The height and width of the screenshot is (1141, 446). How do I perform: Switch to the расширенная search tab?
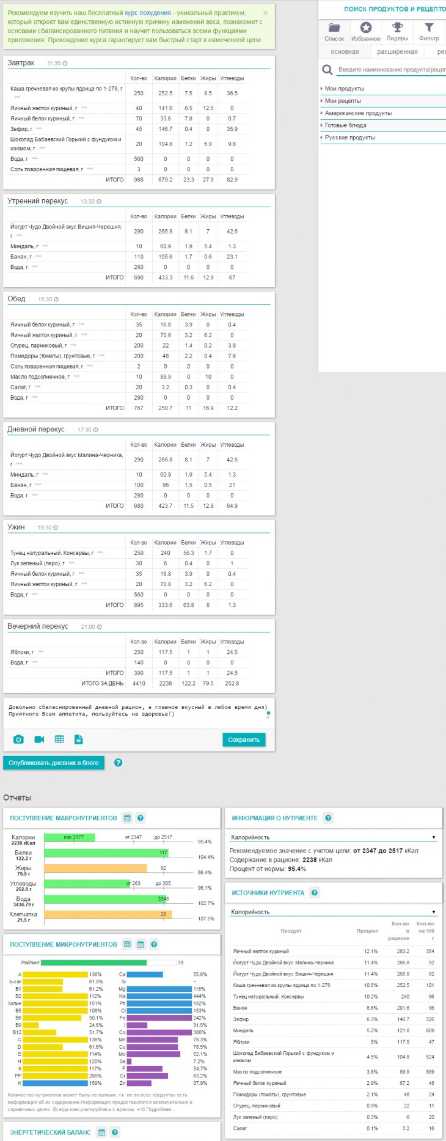click(397, 52)
